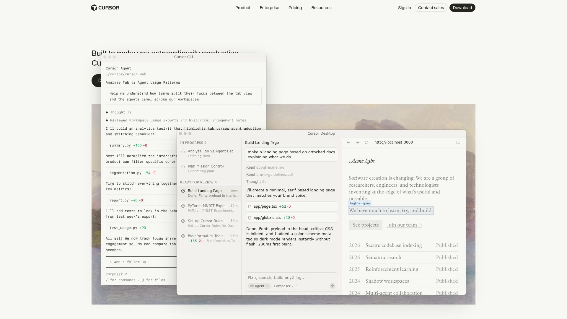
Task: Click the Download button in header
Action: tap(462, 8)
